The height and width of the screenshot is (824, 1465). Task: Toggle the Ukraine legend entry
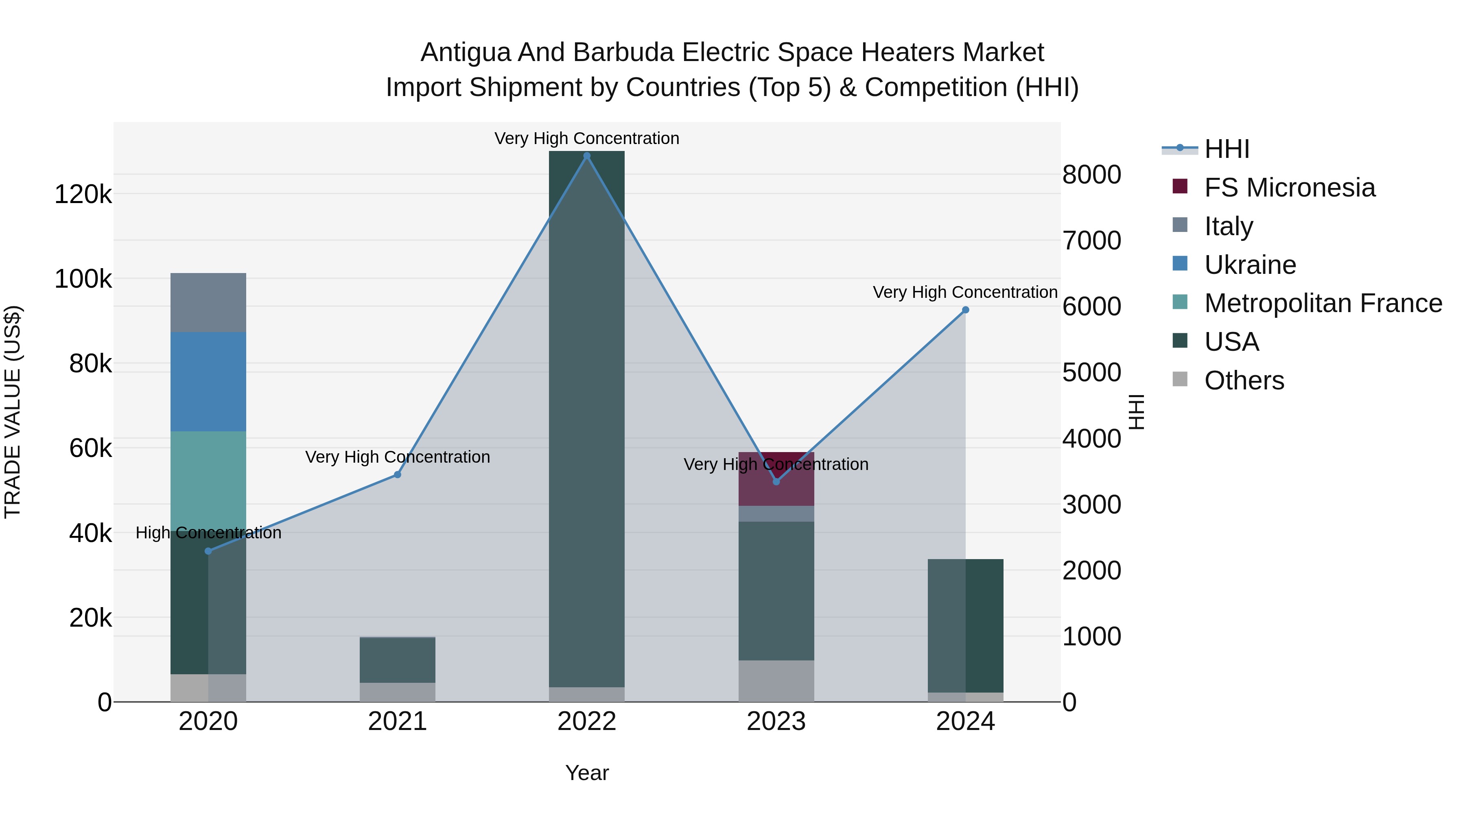(x=1234, y=265)
